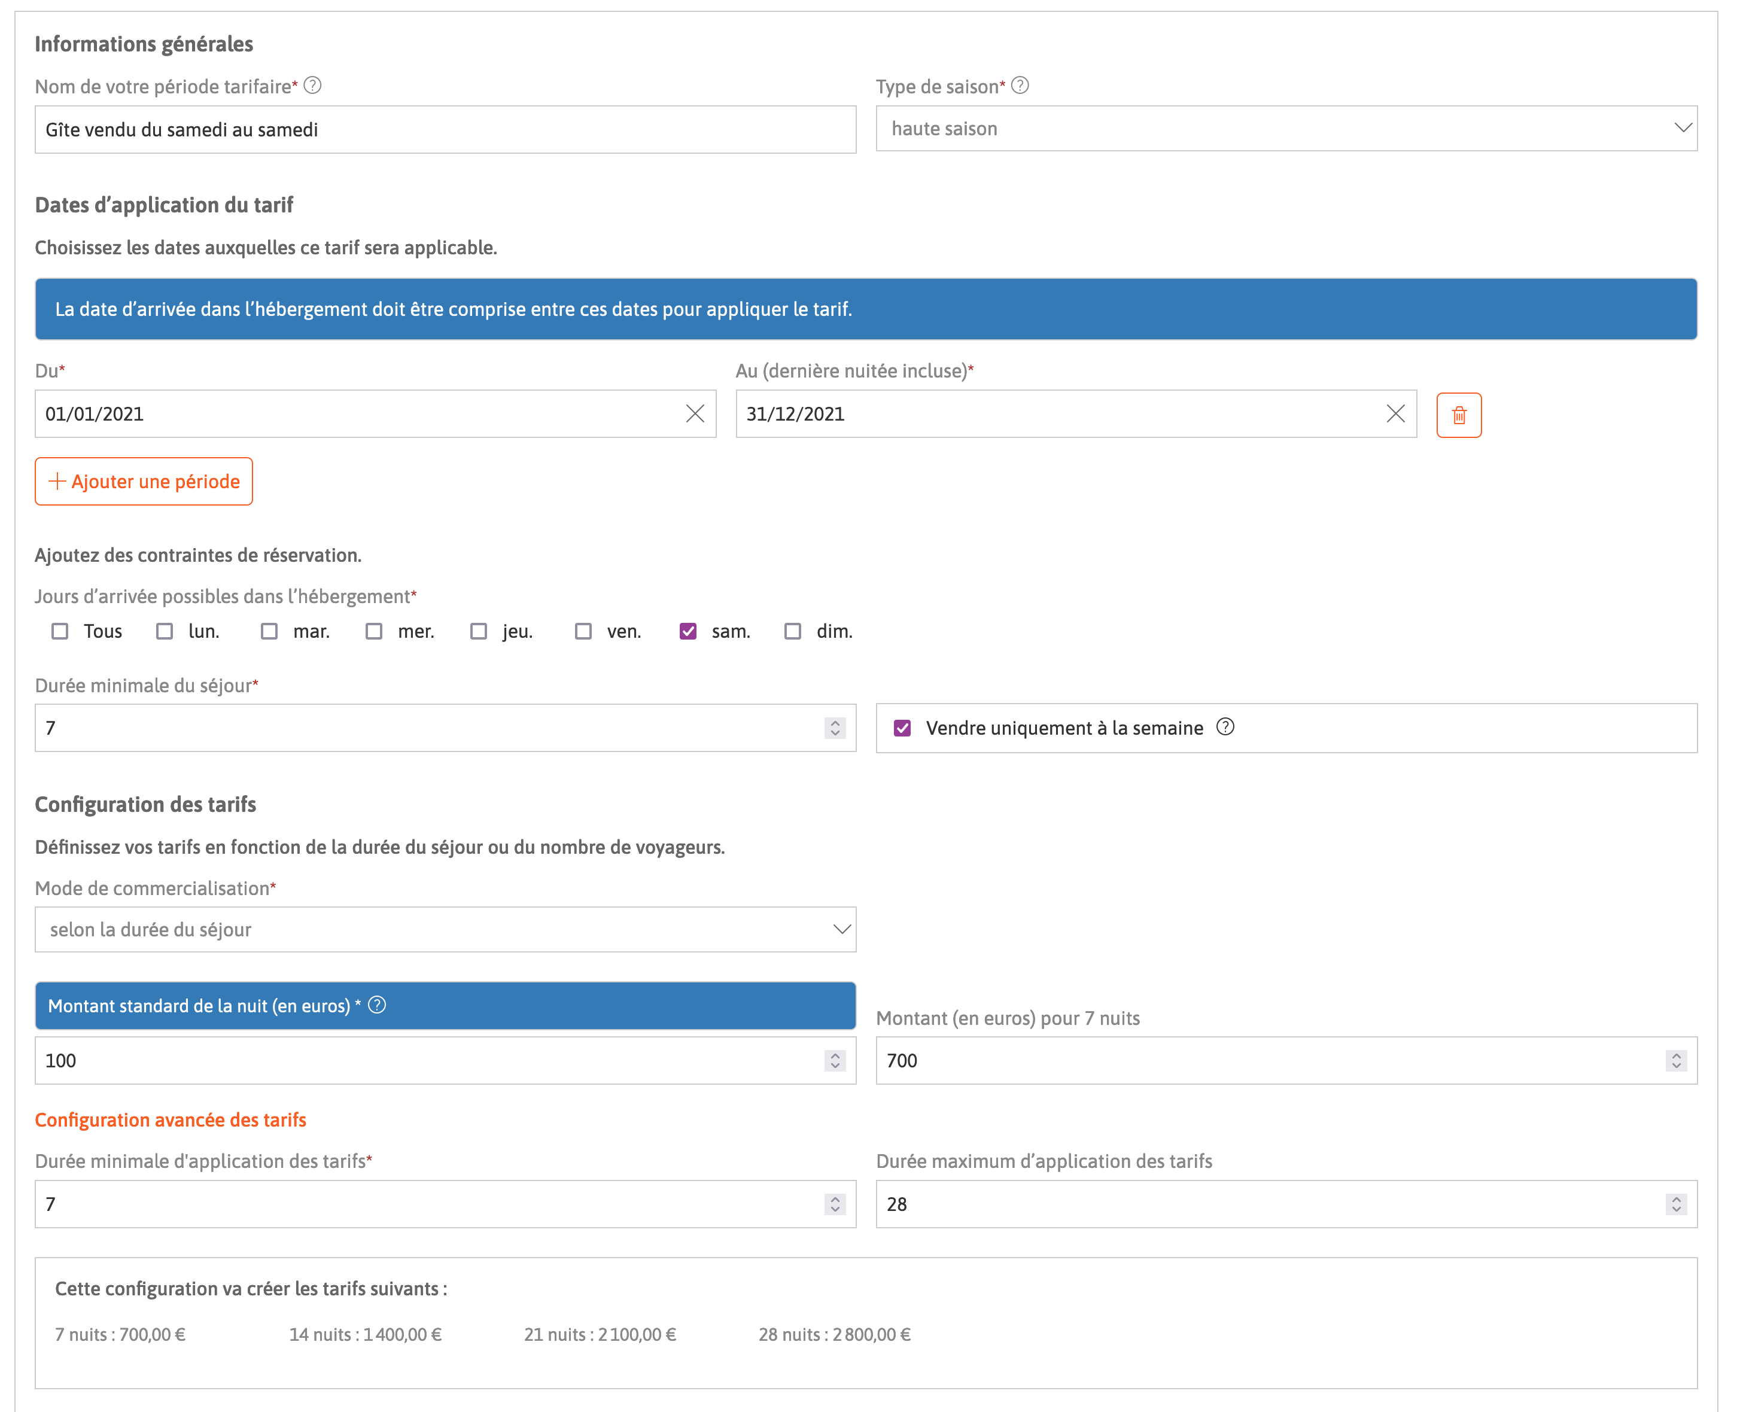Adjust Durée minimale du séjour stepper arrows
Screen dimensions: 1737x1412
(x=835, y=728)
